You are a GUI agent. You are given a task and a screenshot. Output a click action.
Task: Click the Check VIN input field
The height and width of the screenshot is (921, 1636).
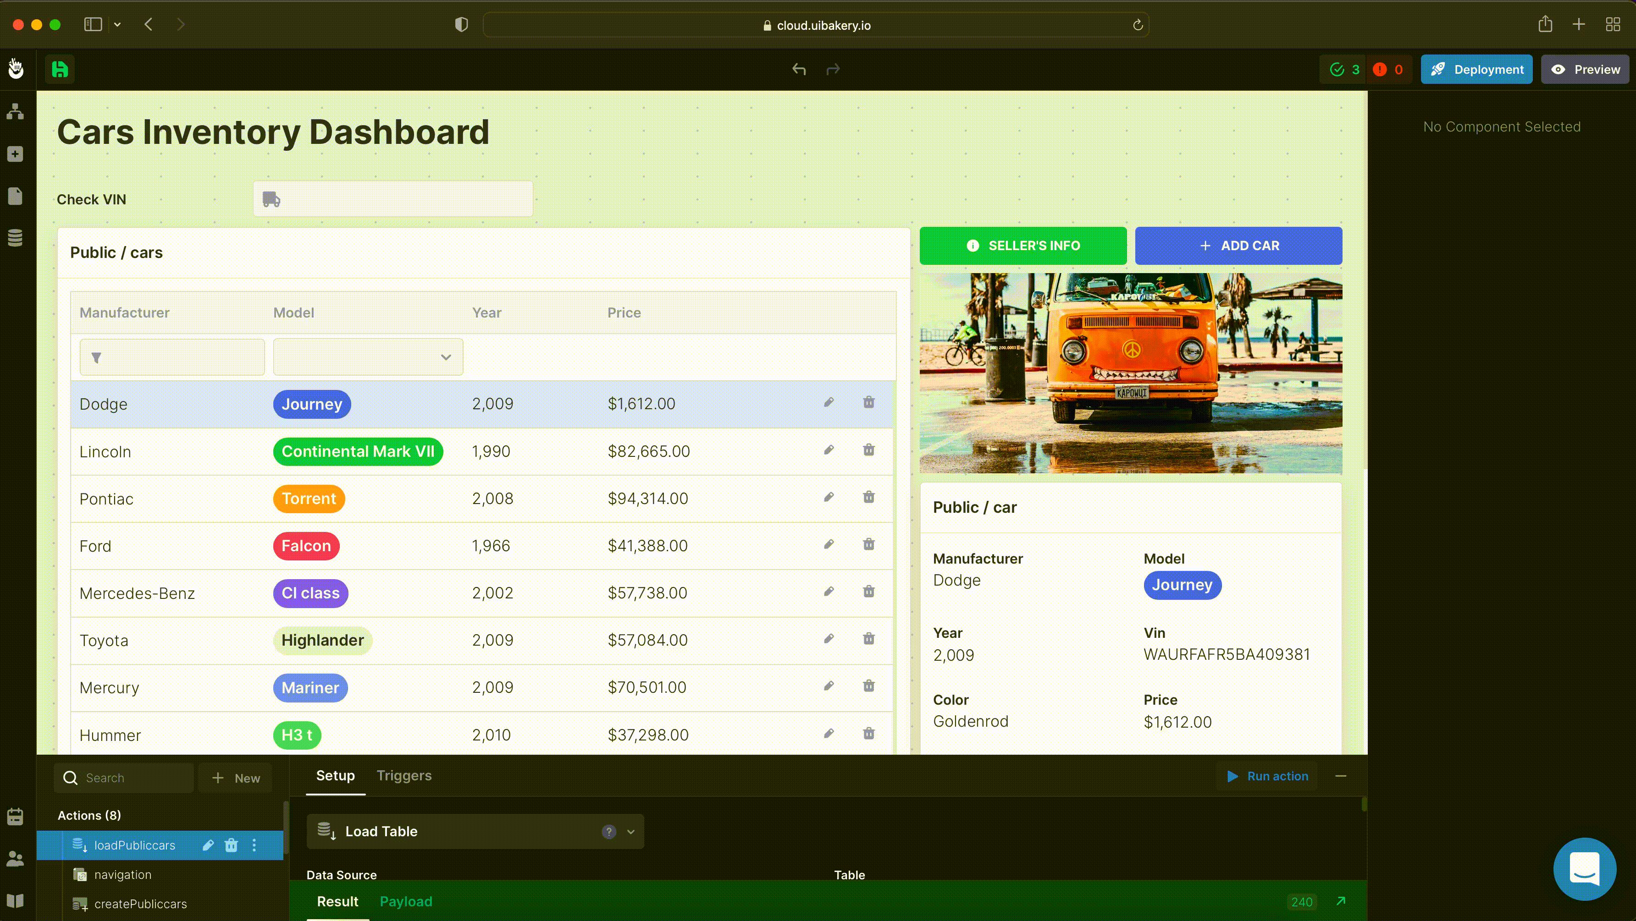392,199
